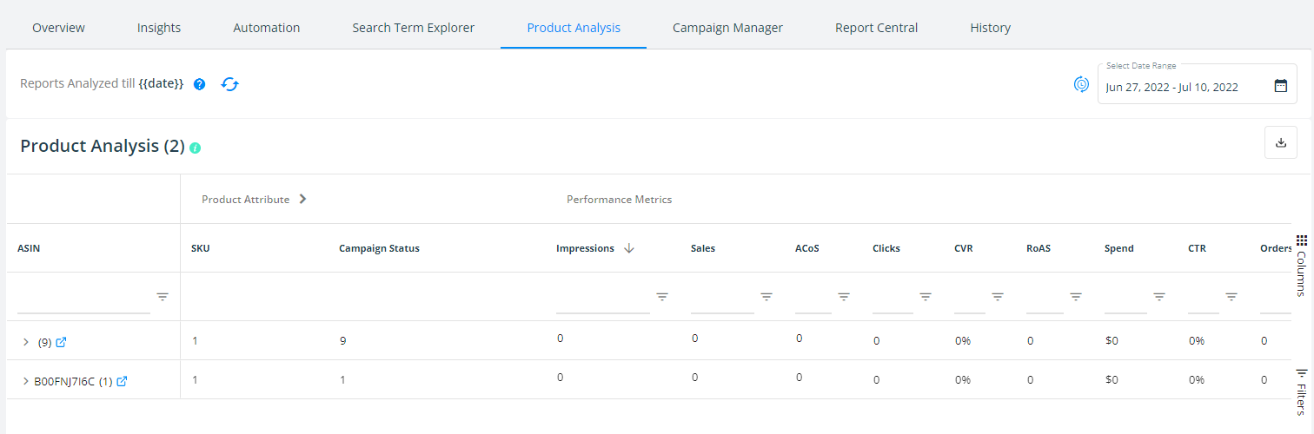Image resolution: width=1314 pixels, height=434 pixels.
Task: Open the ASIN column filter menu icon
Action: click(163, 297)
